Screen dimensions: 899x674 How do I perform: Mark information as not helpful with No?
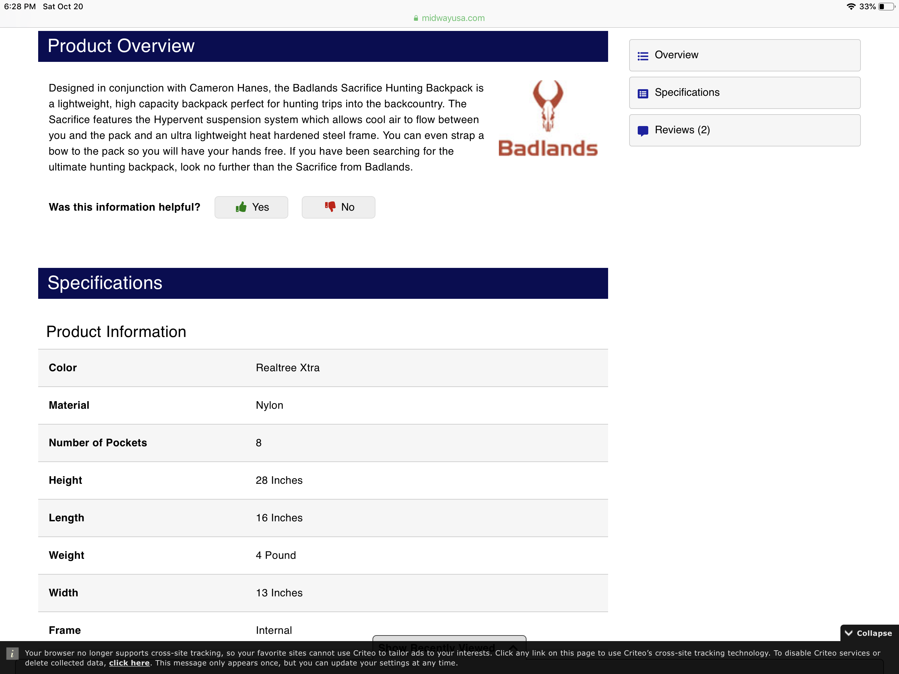338,207
